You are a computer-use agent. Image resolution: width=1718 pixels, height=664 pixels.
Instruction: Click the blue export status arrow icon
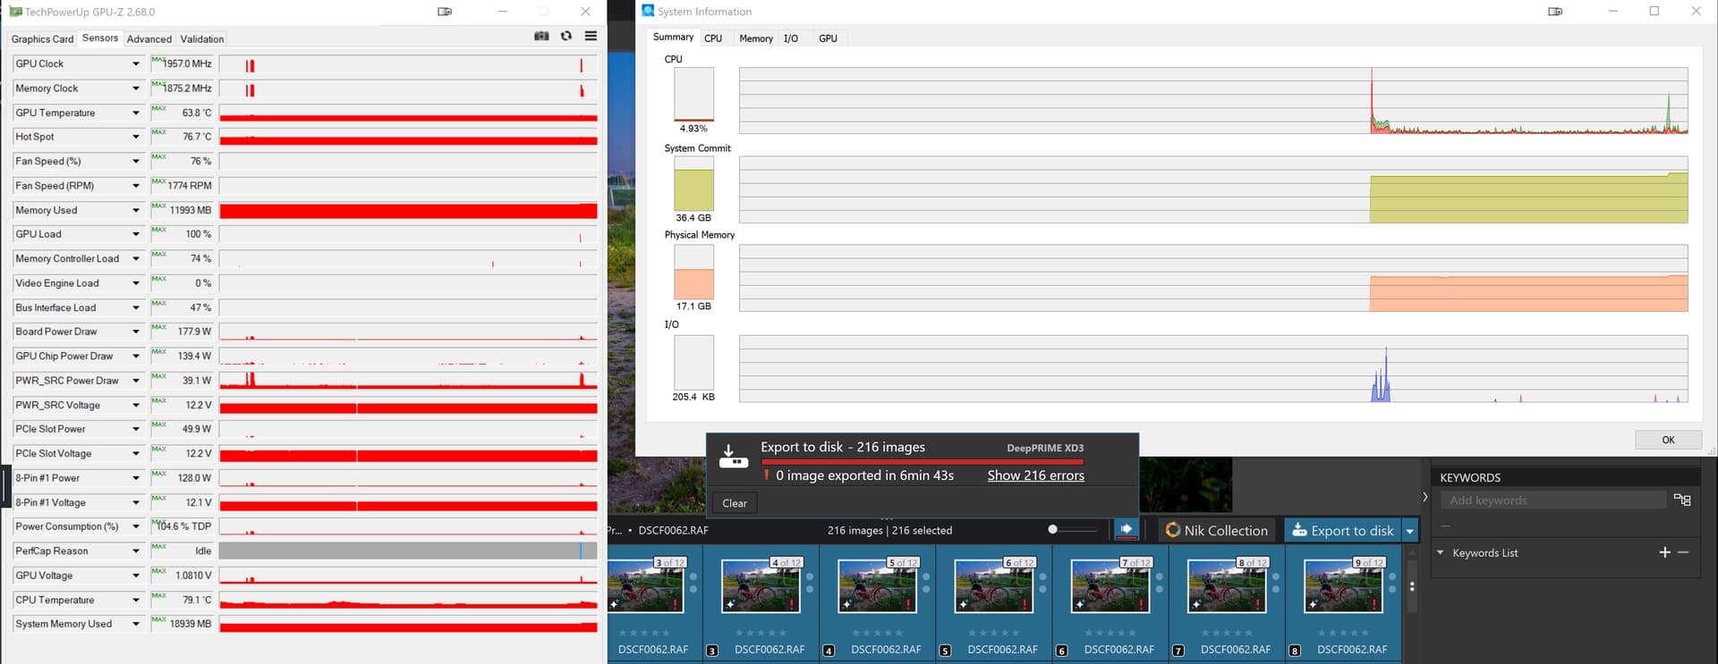click(x=1127, y=529)
